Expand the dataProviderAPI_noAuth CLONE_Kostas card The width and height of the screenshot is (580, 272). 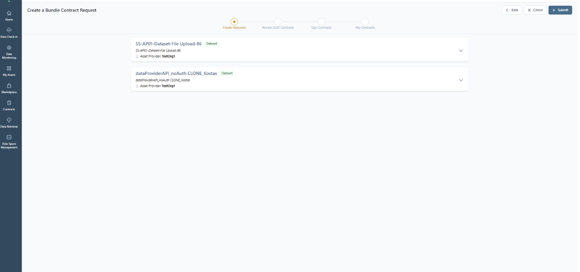461,80
